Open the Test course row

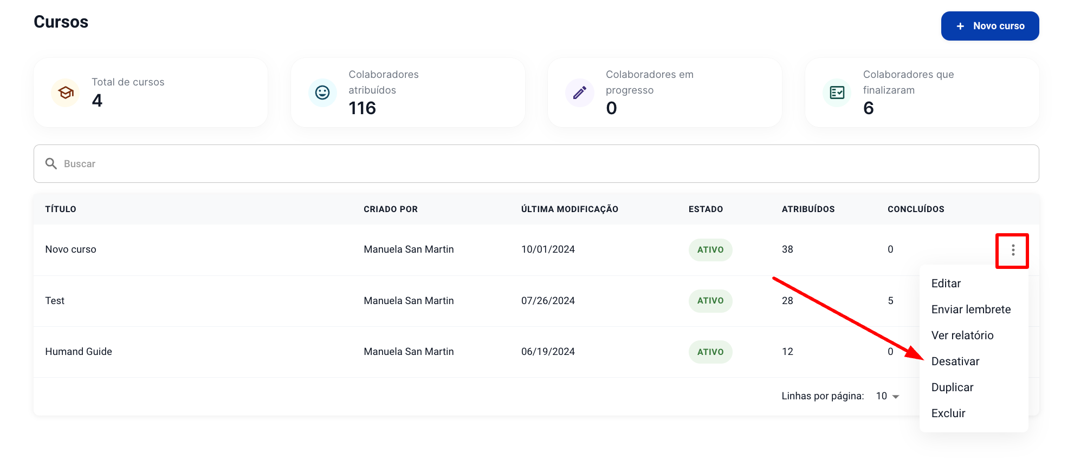[55, 301]
